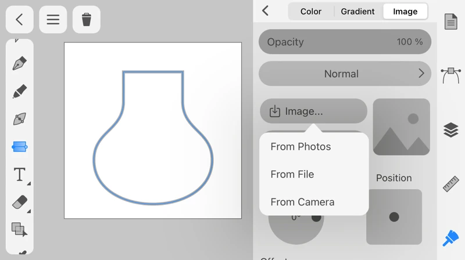The width and height of the screenshot is (465, 260).
Task: Choose the Node editing tool
Action: [x=19, y=119]
